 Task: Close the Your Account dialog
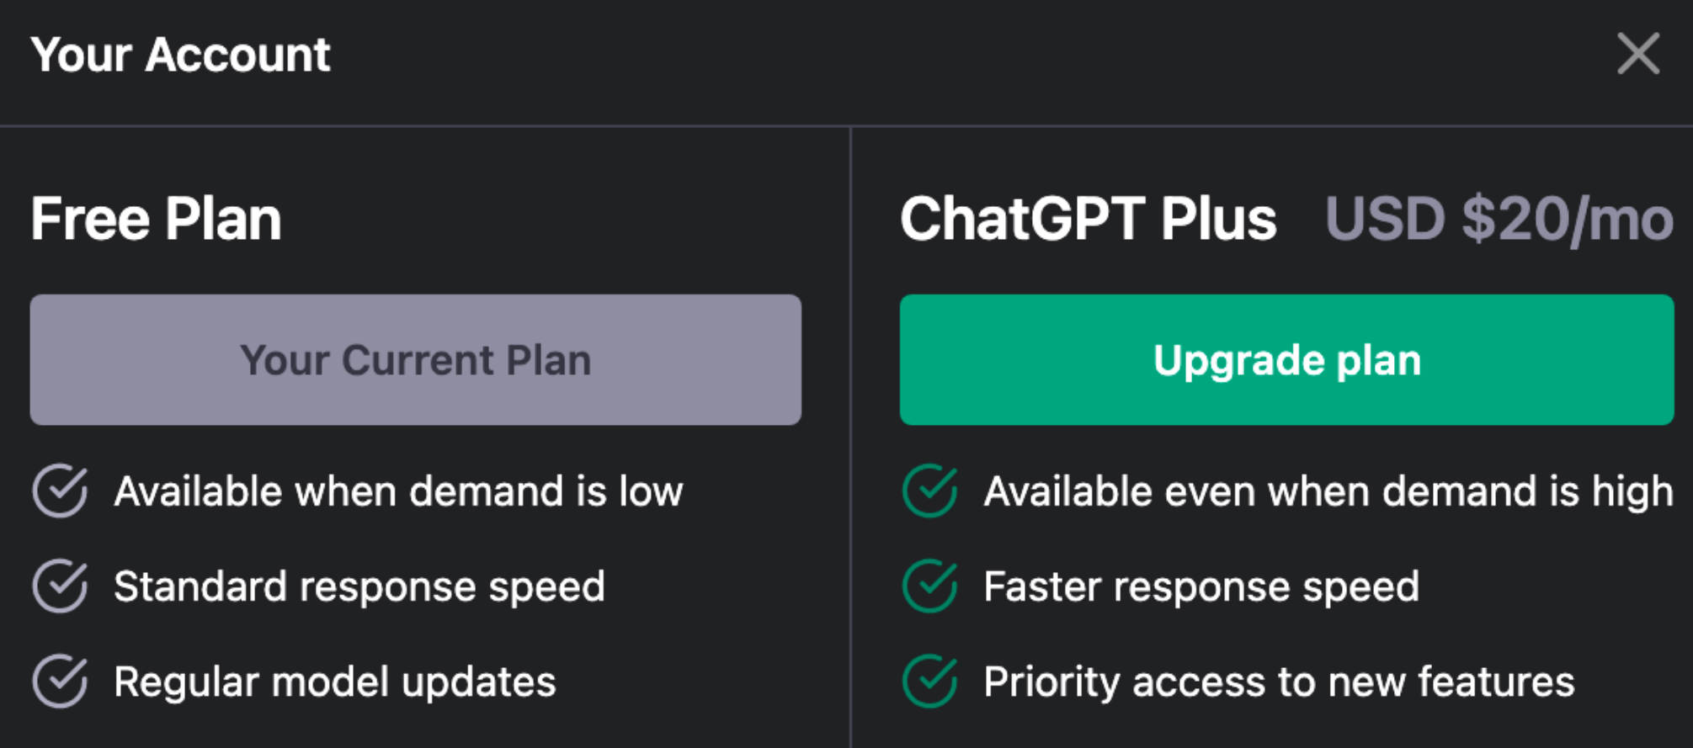(1637, 54)
